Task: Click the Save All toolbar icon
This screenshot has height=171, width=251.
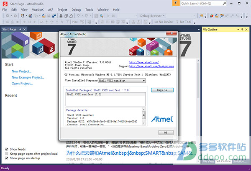Action: tap(54, 15)
